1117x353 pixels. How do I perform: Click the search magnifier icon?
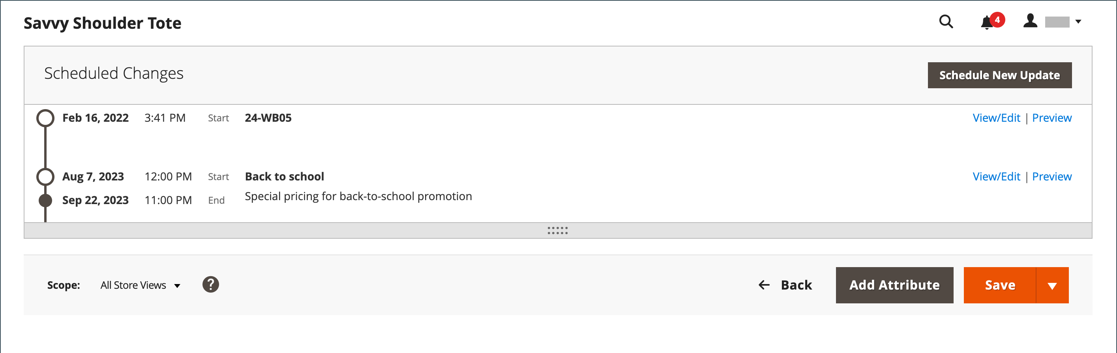pyautogui.click(x=946, y=22)
